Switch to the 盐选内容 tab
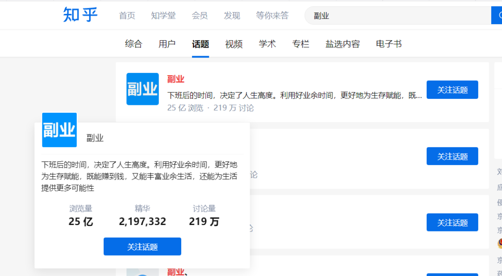 (343, 44)
